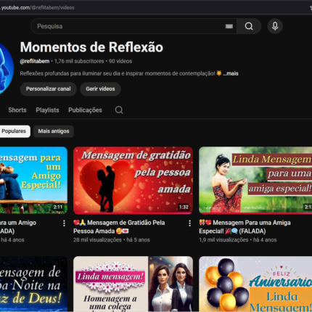The width and height of the screenshot is (312, 312).
Task: Click Gerir vídeos button
Action: coord(100,89)
